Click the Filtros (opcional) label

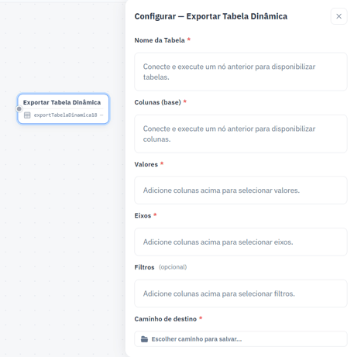click(160, 267)
